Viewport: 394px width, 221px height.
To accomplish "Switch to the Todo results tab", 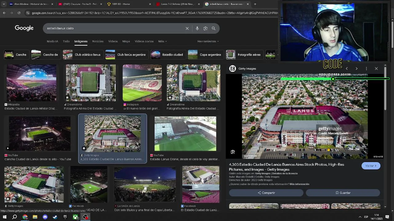I will [66, 41].
